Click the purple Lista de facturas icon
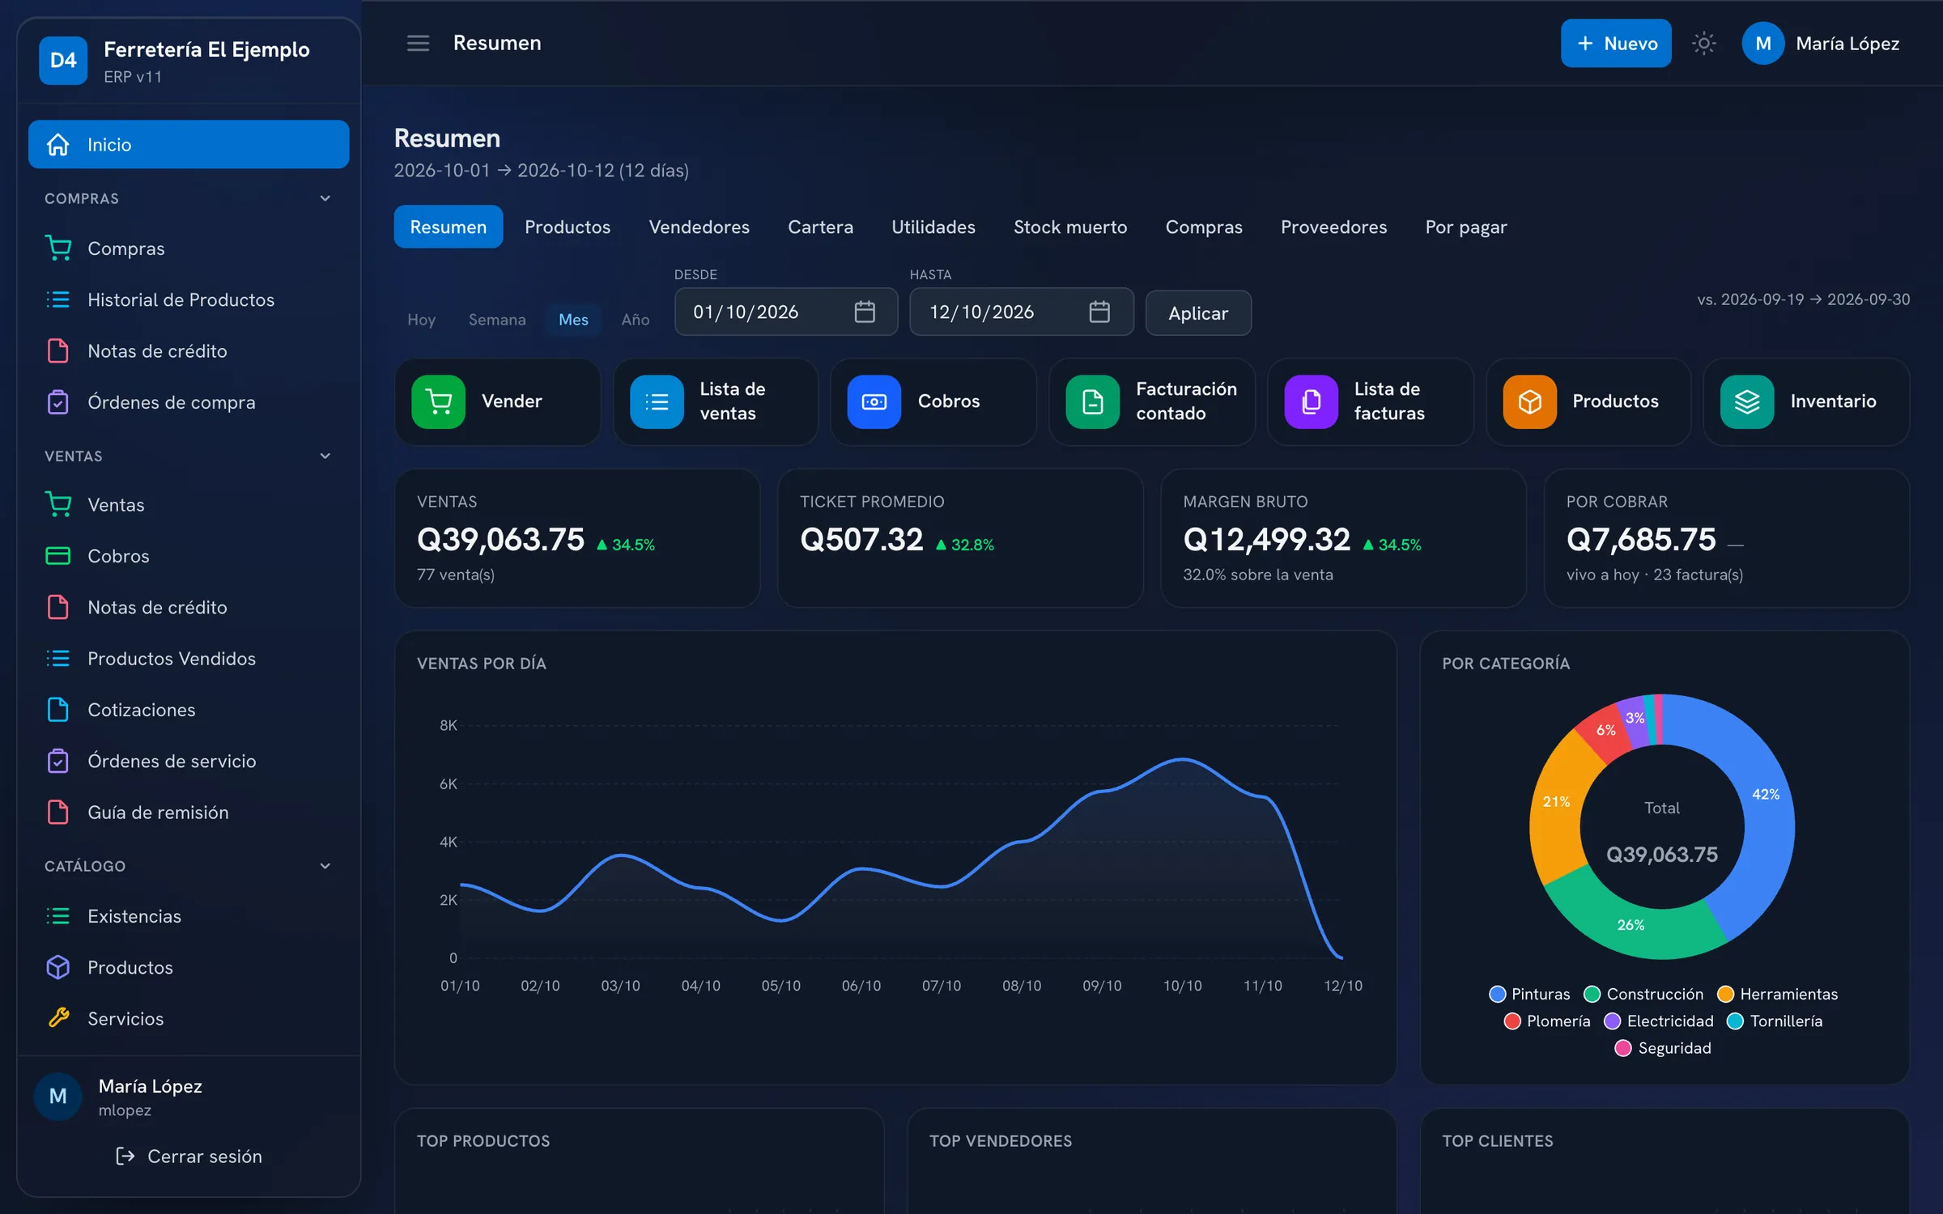 click(1311, 401)
